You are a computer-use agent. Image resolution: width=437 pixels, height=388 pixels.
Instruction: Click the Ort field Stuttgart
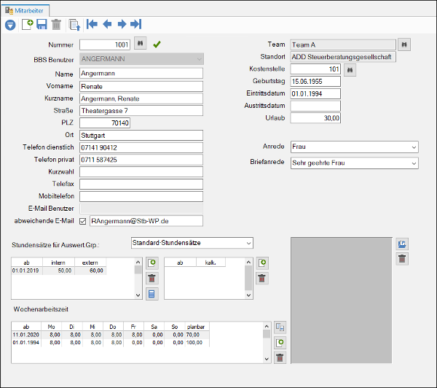(141, 136)
